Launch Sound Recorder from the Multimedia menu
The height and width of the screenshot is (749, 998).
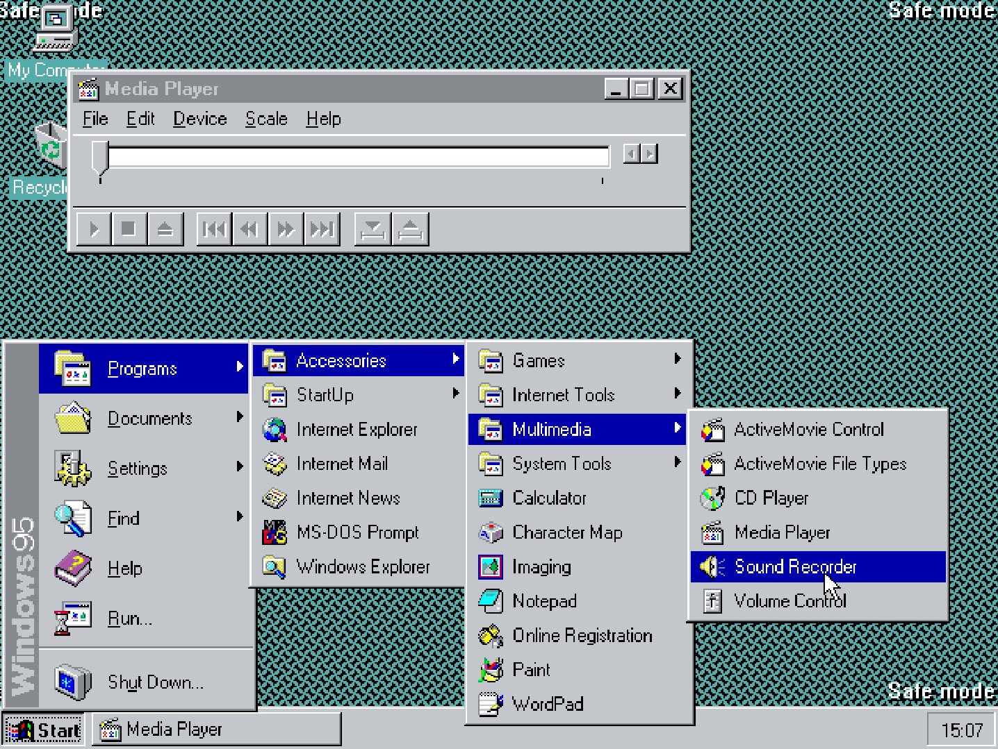click(818, 566)
